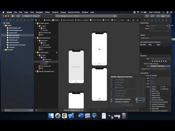Open Microsoft Word from the Dock
175x131 pixels.
(x=81, y=116)
